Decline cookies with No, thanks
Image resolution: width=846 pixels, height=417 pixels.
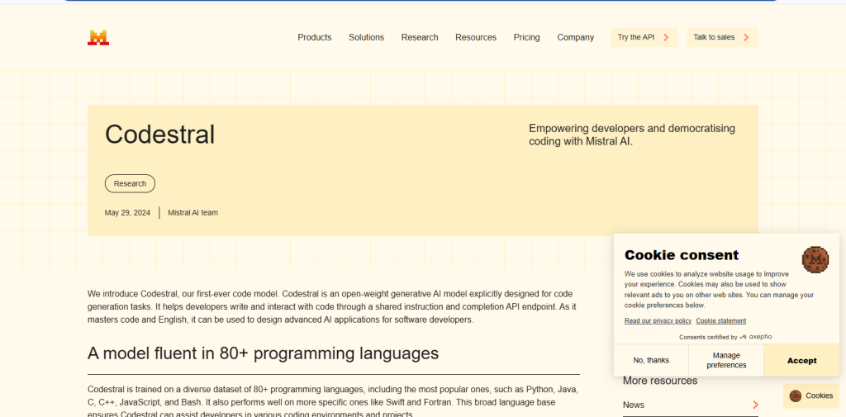pyautogui.click(x=651, y=361)
